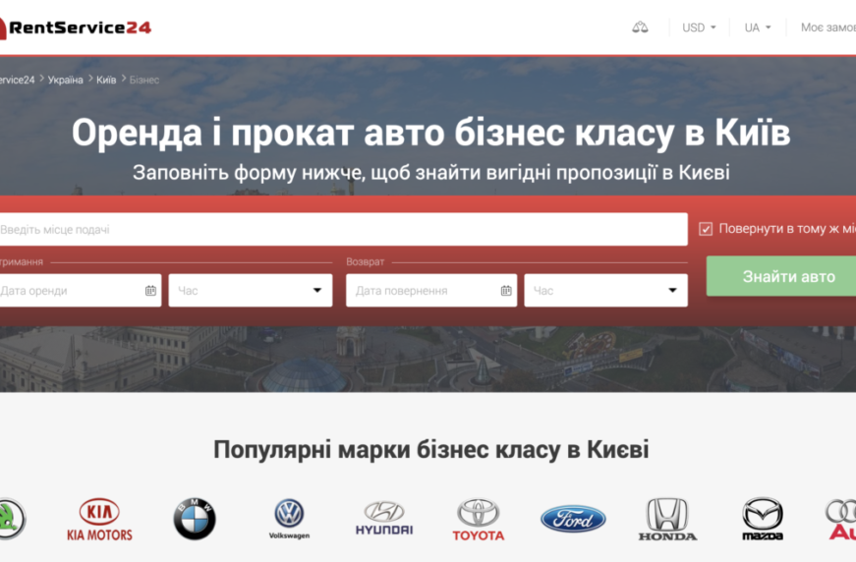Choose the Volkswagen brand logo
The height and width of the screenshot is (562, 856).
[289, 519]
